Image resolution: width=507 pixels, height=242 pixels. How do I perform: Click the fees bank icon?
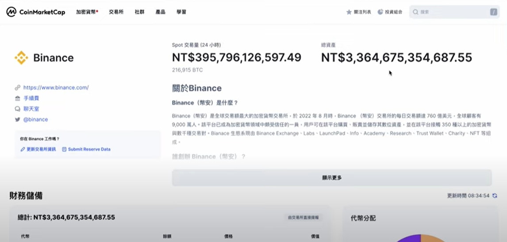click(17, 98)
